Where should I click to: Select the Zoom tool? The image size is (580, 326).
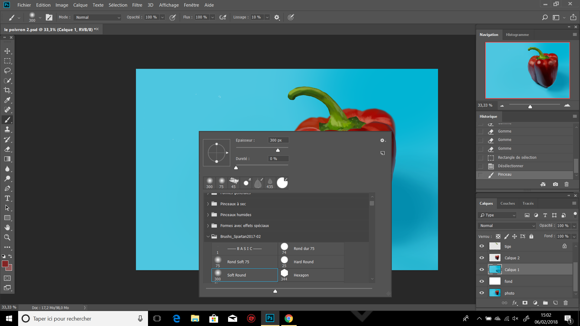7,237
